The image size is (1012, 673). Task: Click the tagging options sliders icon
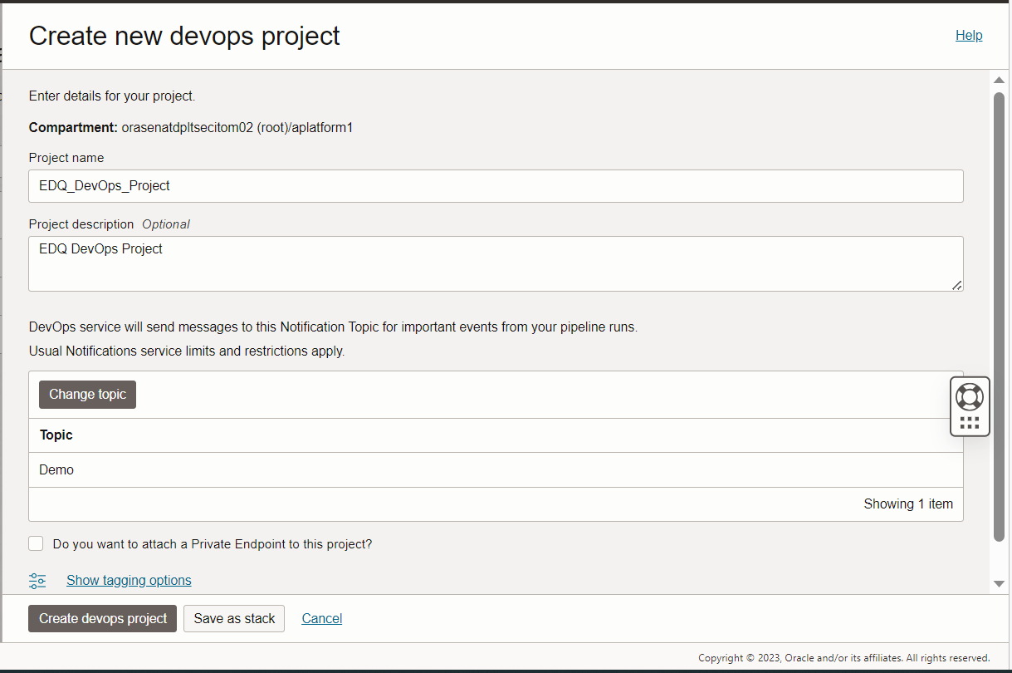[37, 581]
